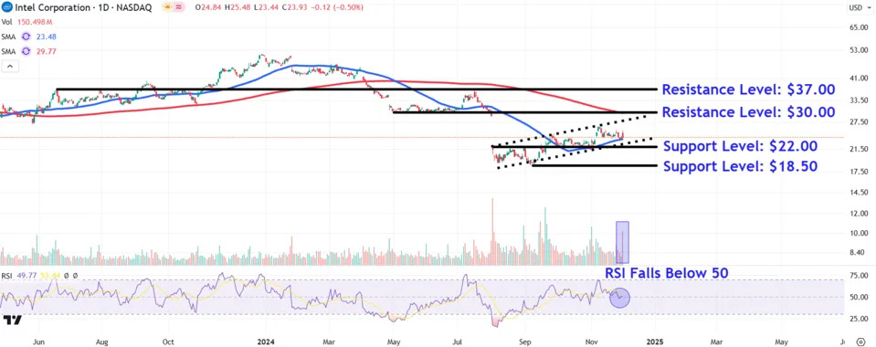Click the Mar label after 2025
Viewport: 876px width, 347px height.
point(716,341)
